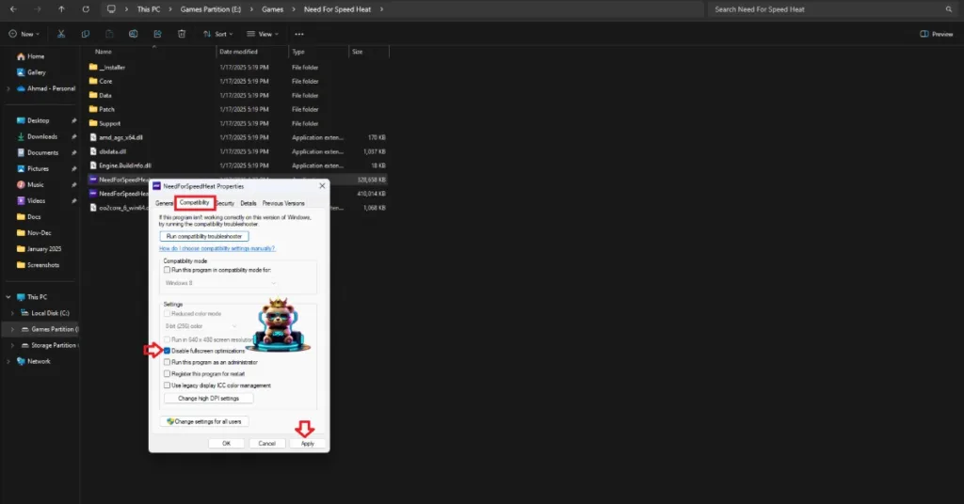The width and height of the screenshot is (964, 504).
Task: Click the Copy icon in toolbar
Action: click(x=85, y=34)
